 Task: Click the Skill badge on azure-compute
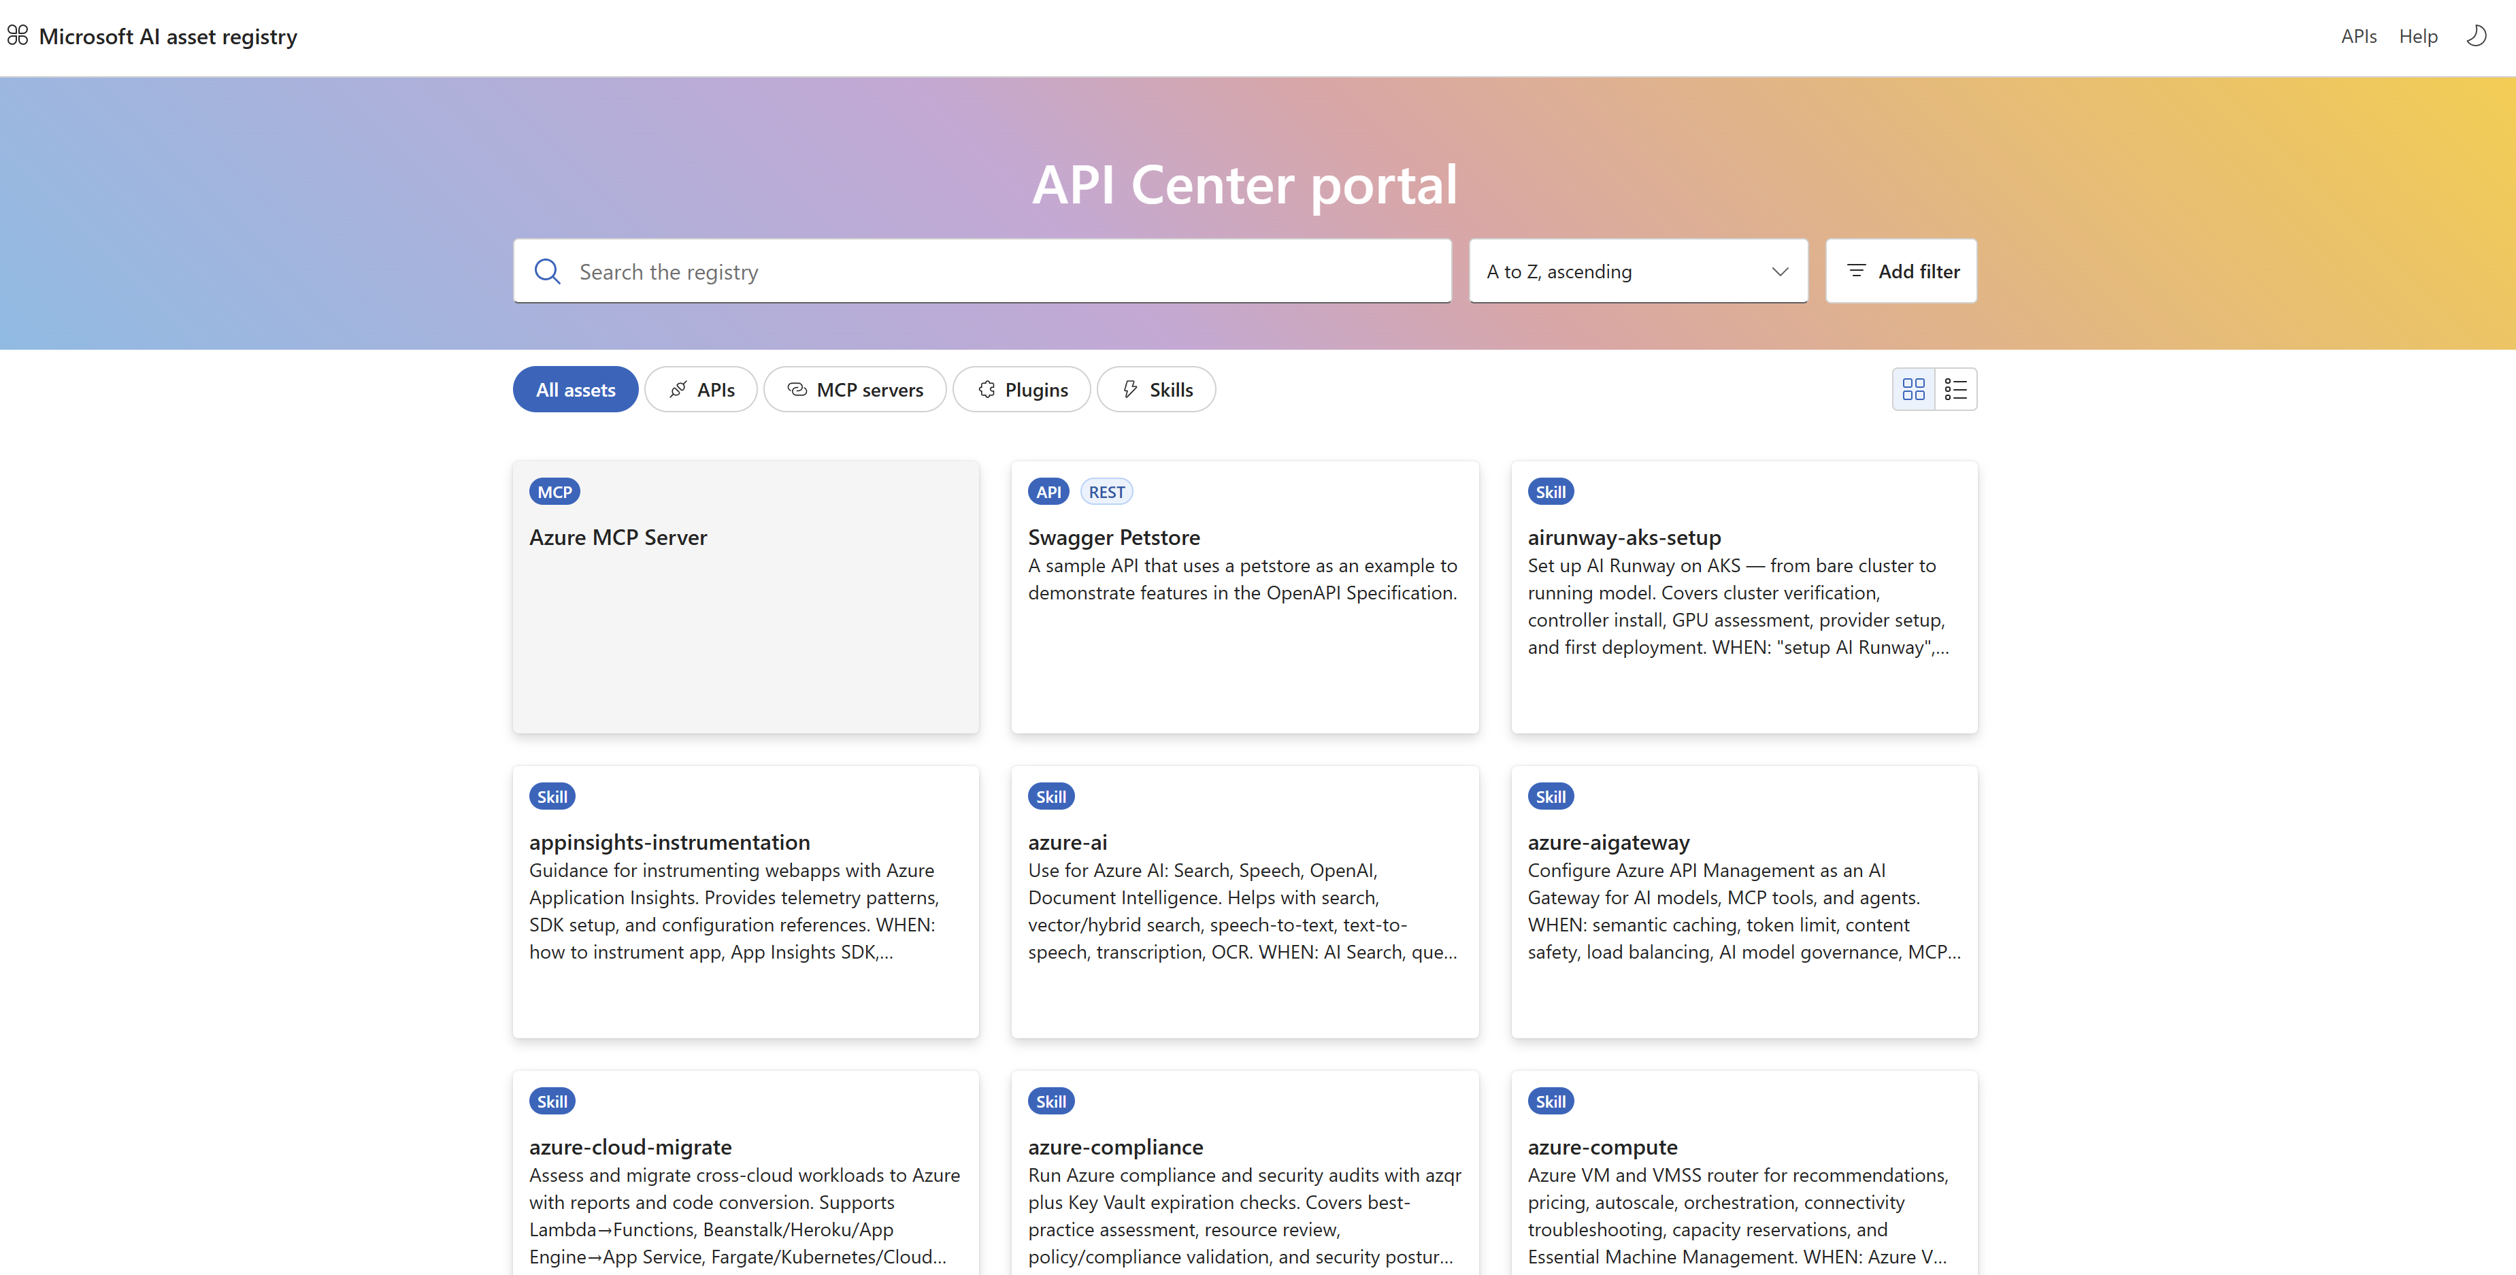click(1550, 1101)
